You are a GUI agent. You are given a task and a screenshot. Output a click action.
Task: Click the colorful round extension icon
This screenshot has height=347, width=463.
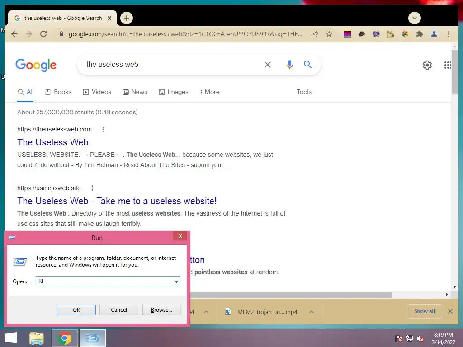[405, 34]
